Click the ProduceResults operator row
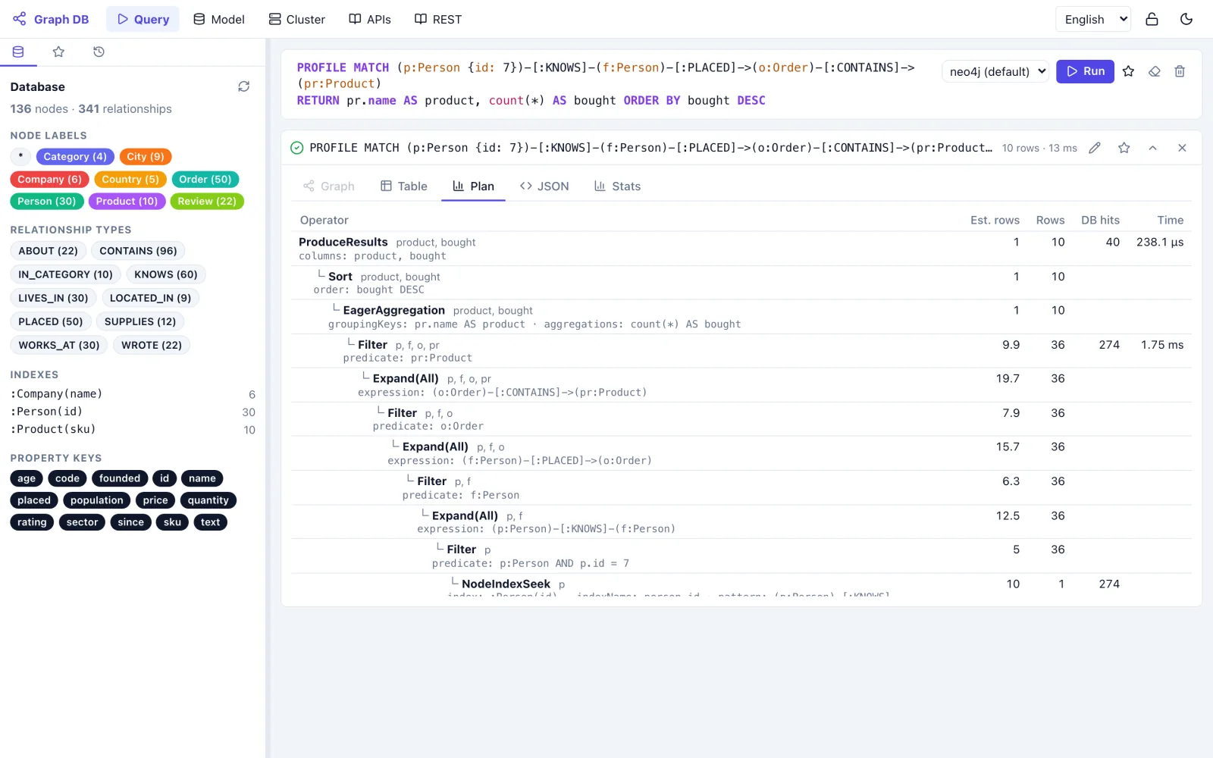 coord(741,249)
